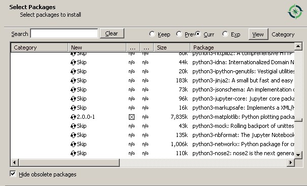Click the 7,835k size cell
Screen dimensions: 307x186
[179, 117]
